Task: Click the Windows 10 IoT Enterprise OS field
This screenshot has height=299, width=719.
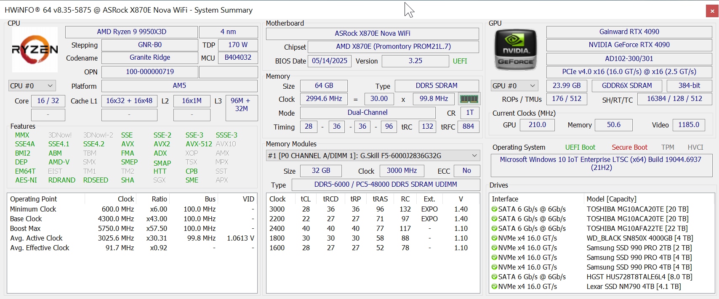Action: tap(600, 164)
